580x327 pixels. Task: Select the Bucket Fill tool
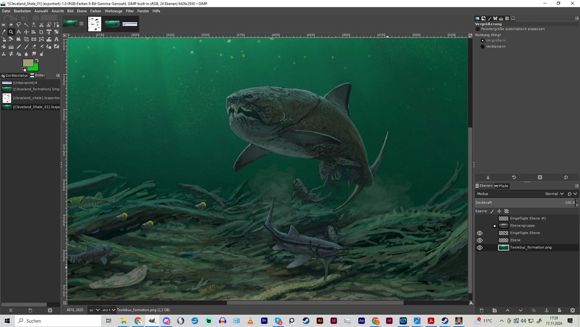3,46
